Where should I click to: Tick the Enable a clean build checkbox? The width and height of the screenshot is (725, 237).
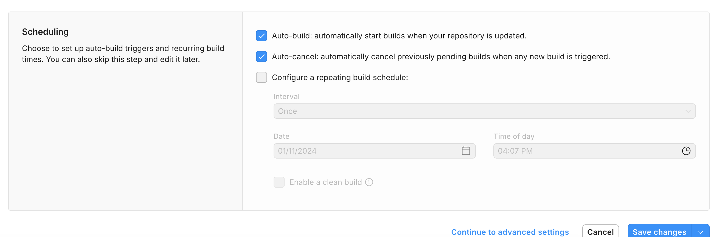coord(279,182)
